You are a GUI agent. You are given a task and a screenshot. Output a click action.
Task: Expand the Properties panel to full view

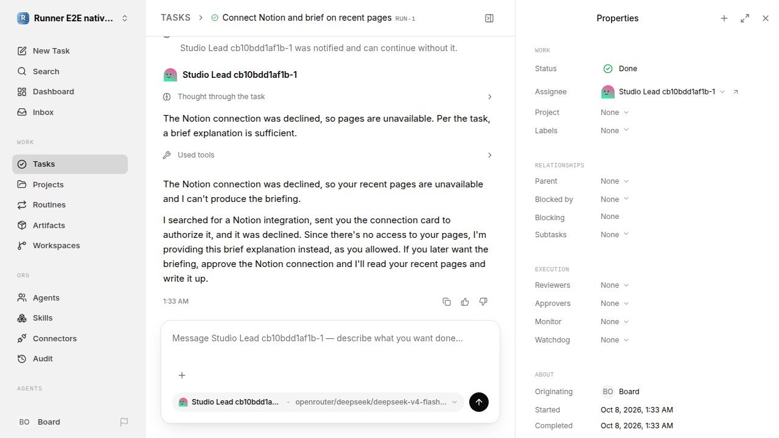point(745,18)
